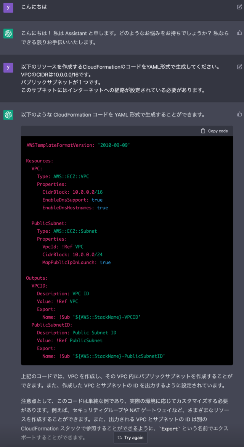This screenshot has height=447, width=244.
Task: Click 'PublicSubnetID:' output key
Action: 52,325
